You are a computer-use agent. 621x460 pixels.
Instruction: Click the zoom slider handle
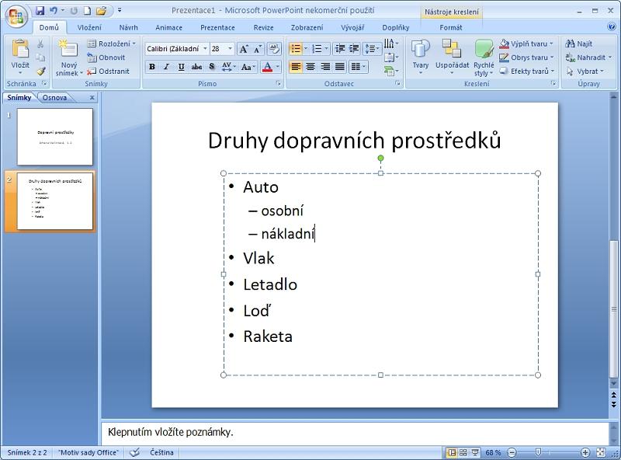tap(538, 452)
